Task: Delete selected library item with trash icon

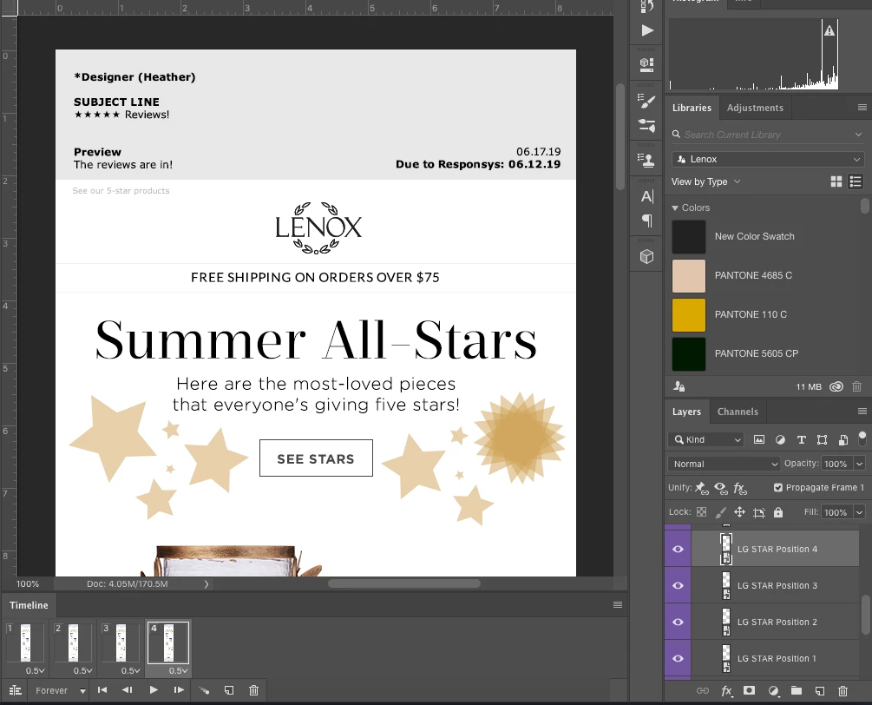Action: tap(857, 386)
